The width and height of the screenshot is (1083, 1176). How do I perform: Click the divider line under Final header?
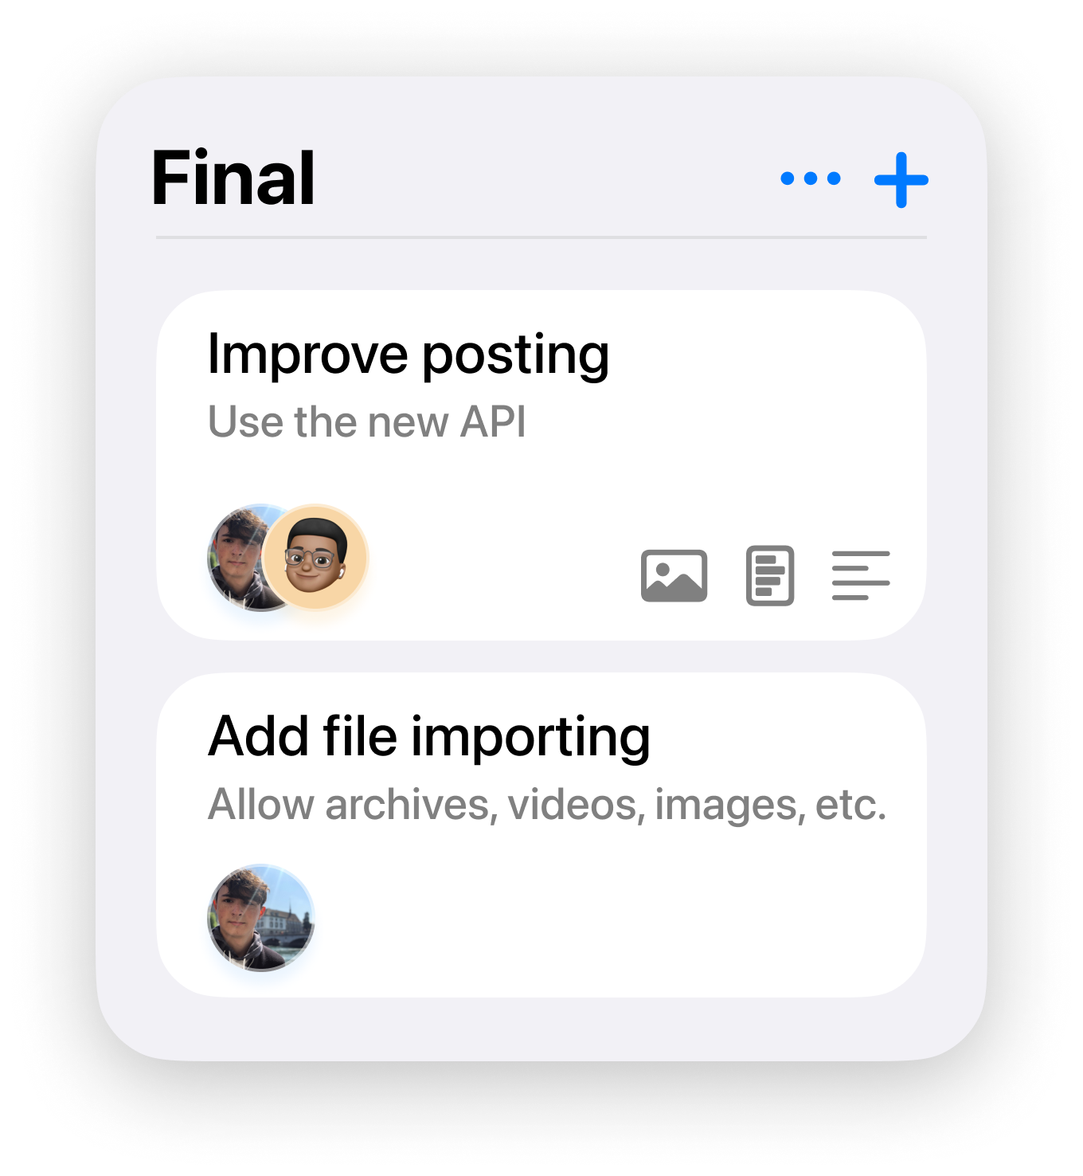tap(541, 237)
